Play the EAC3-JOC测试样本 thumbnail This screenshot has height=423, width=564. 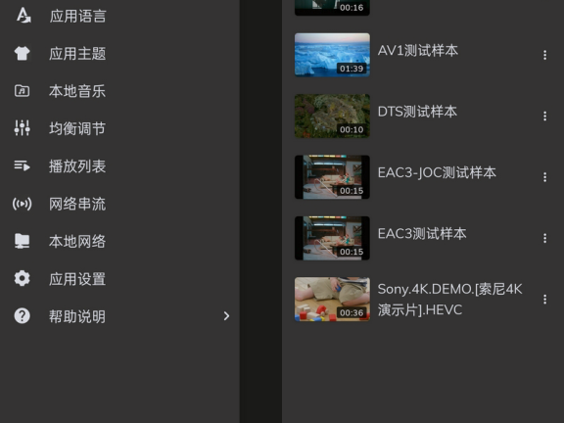(332, 177)
